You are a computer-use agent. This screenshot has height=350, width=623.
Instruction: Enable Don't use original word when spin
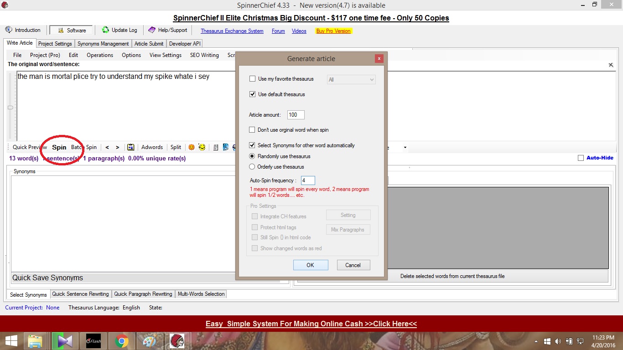tap(253, 130)
